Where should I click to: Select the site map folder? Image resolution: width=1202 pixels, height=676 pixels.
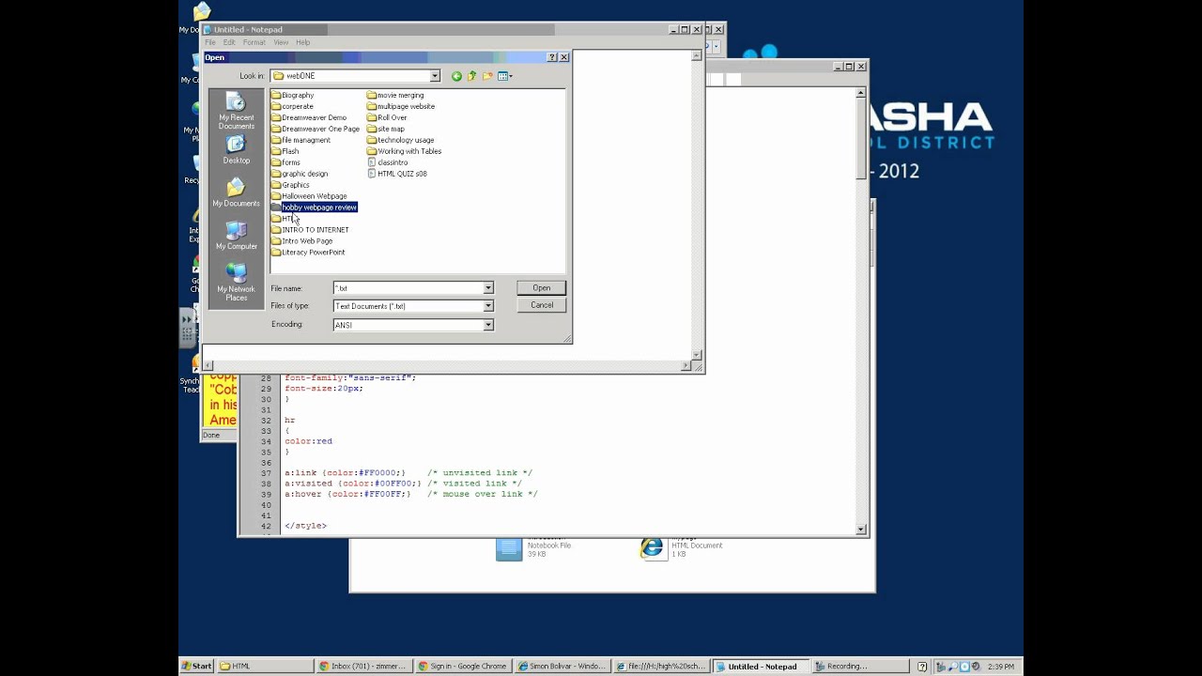[386, 129]
